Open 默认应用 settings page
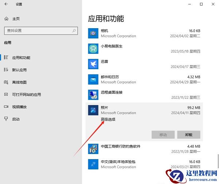The height and width of the screenshot is (184, 219). 19,70
